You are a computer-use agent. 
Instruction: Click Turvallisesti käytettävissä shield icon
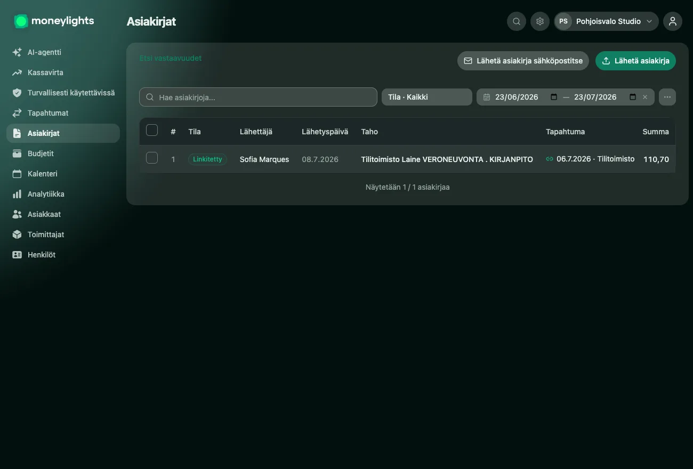[x=17, y=93]
